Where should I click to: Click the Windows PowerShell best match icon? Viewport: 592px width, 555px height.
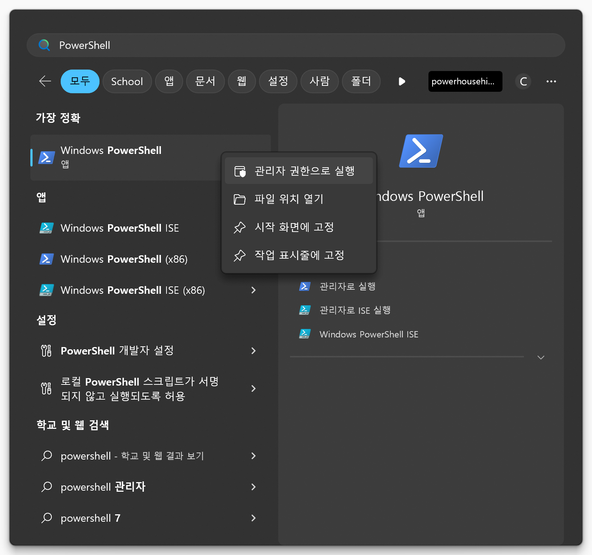click(47, 158)
